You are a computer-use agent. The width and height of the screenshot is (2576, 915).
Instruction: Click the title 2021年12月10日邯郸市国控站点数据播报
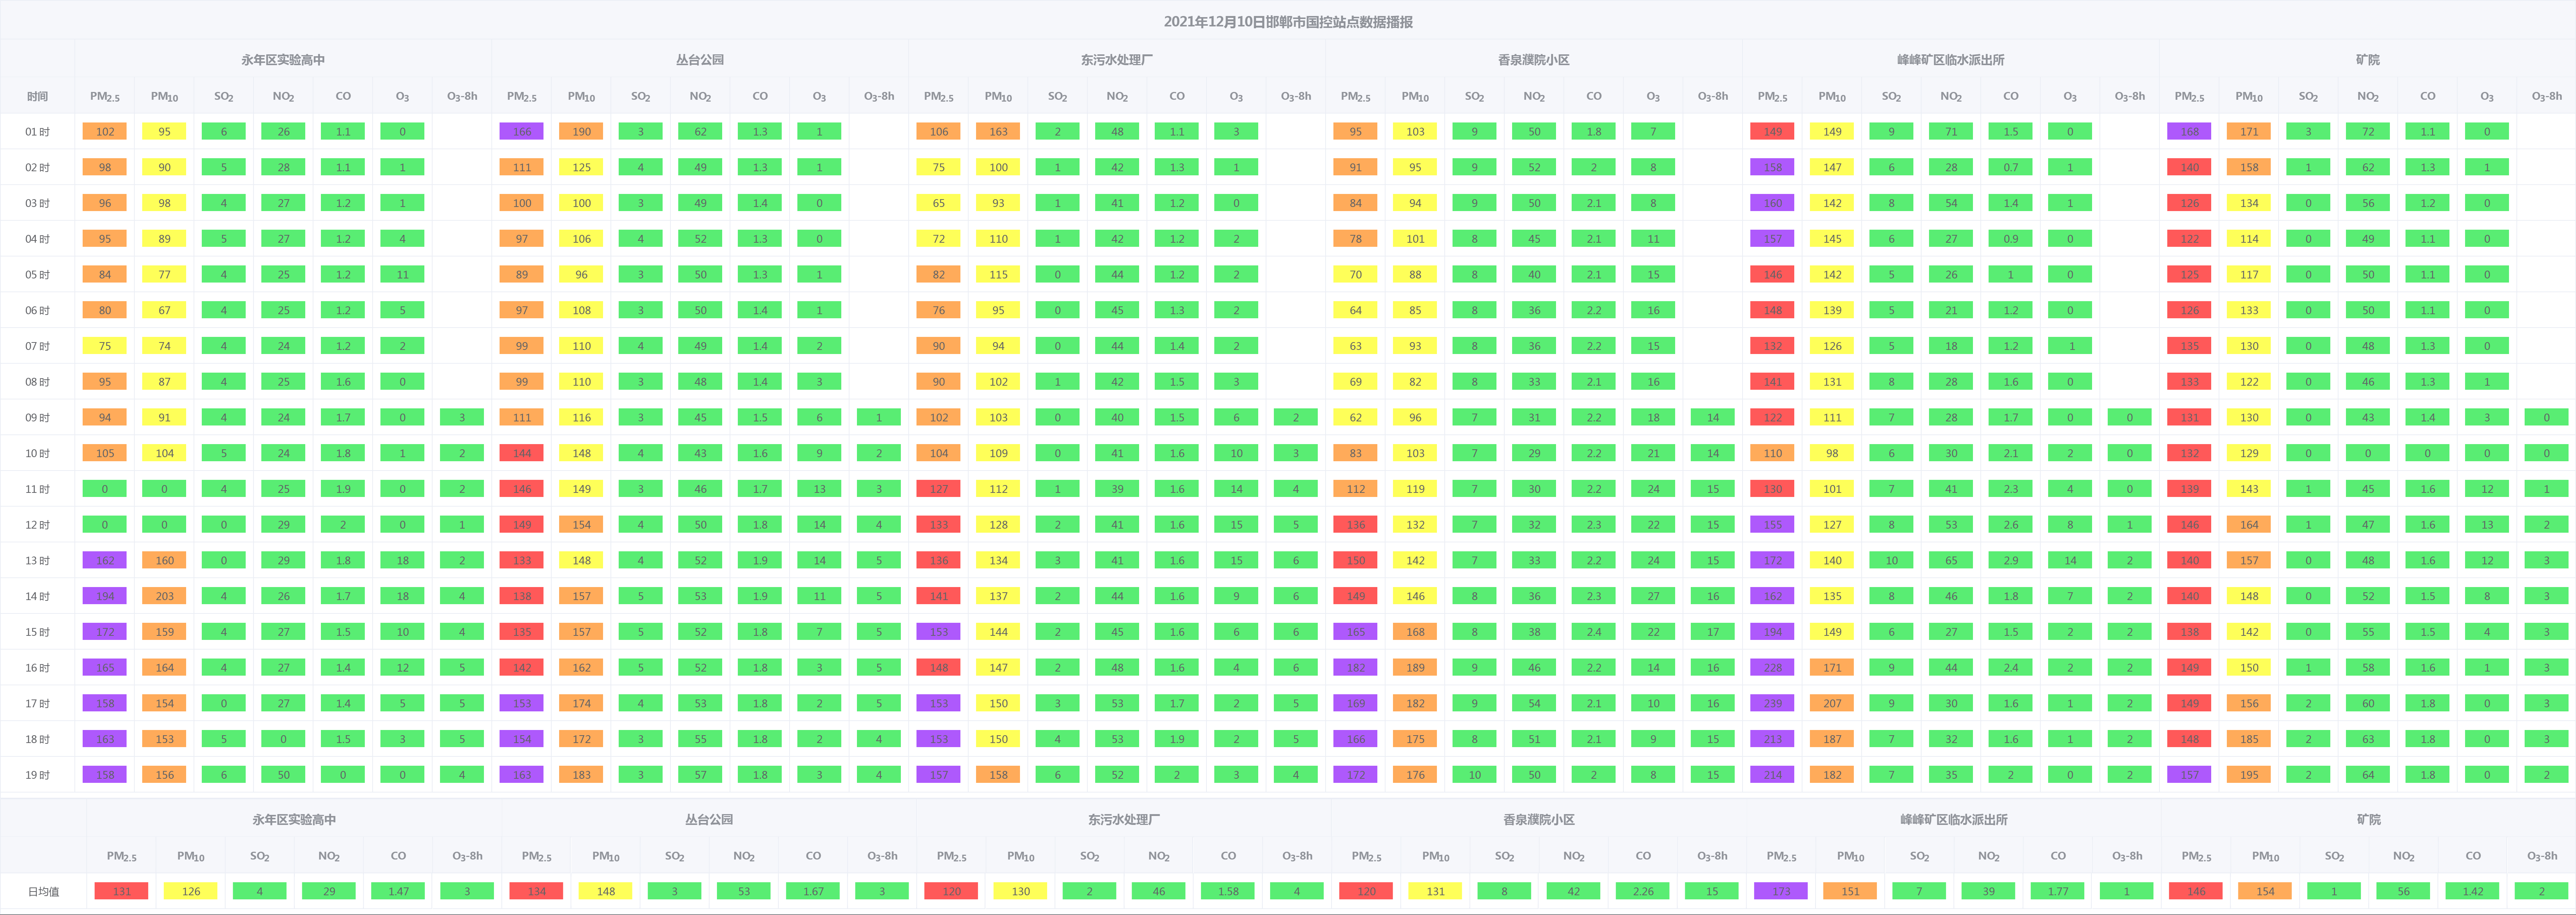pos(1288,22)
